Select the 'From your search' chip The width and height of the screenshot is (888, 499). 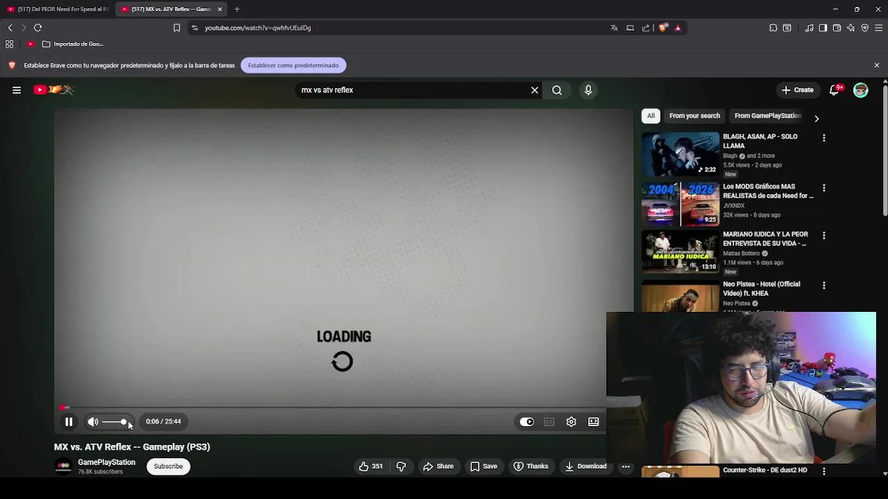coord(694,116)
